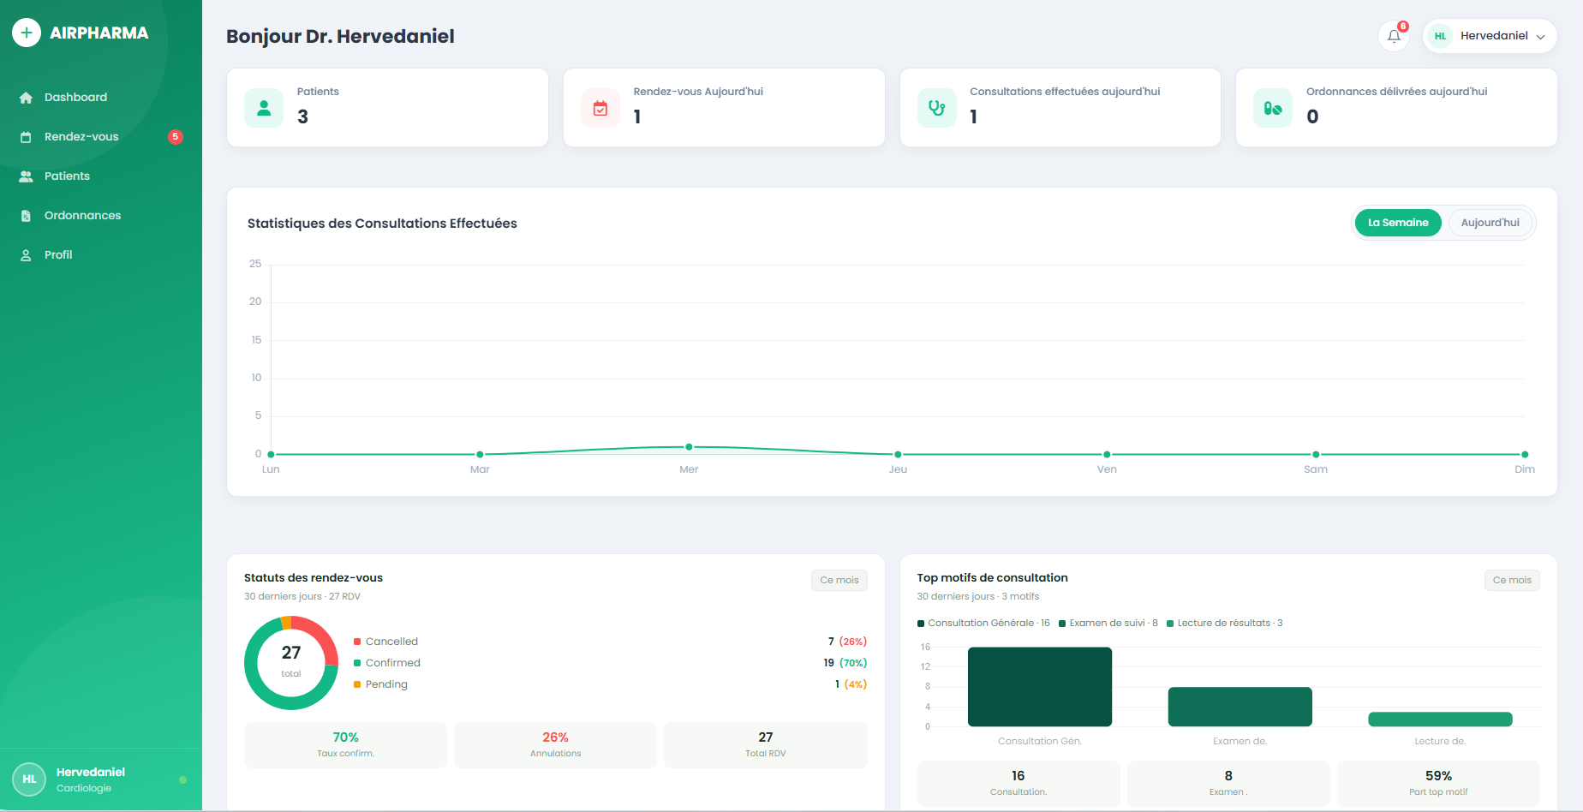Click the '7 (26%)' cancelled value

point(847,642)
